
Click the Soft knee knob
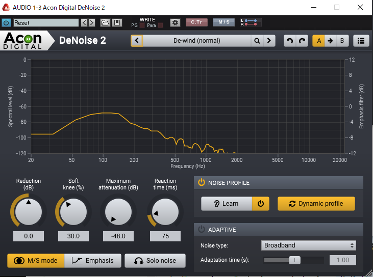tap(73, 212)
